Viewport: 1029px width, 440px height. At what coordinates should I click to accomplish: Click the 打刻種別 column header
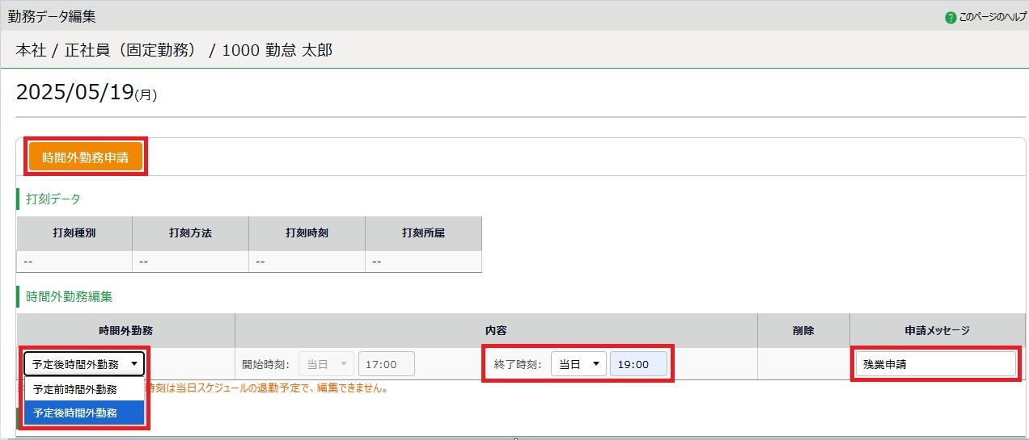(x=74, y=233)
